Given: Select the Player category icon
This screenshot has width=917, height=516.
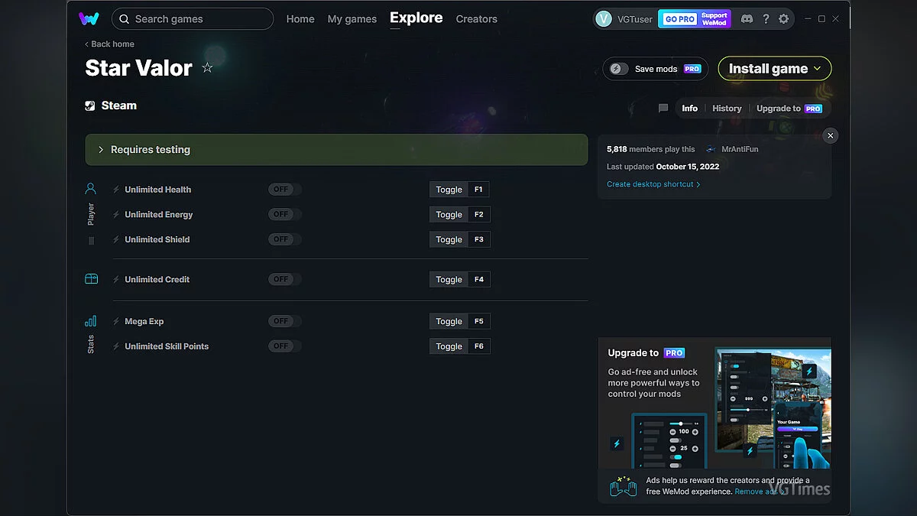Looking at the screenshot, I should pos(91,188).
